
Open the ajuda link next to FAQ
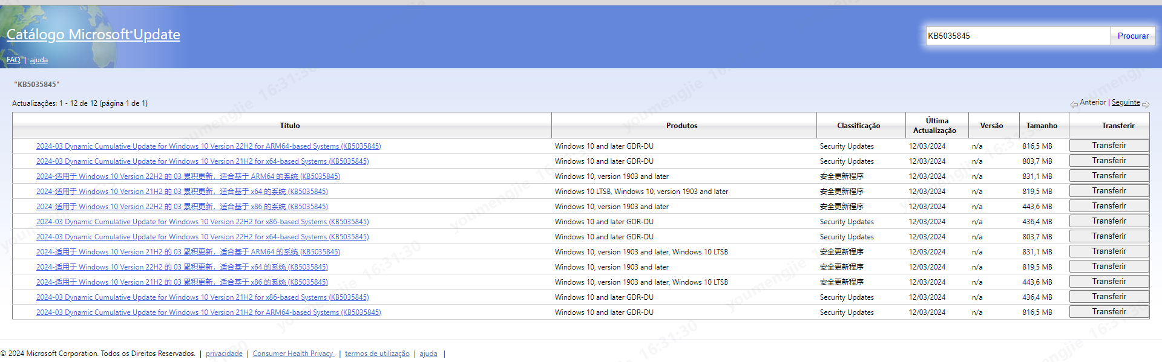tap(39, 60)
